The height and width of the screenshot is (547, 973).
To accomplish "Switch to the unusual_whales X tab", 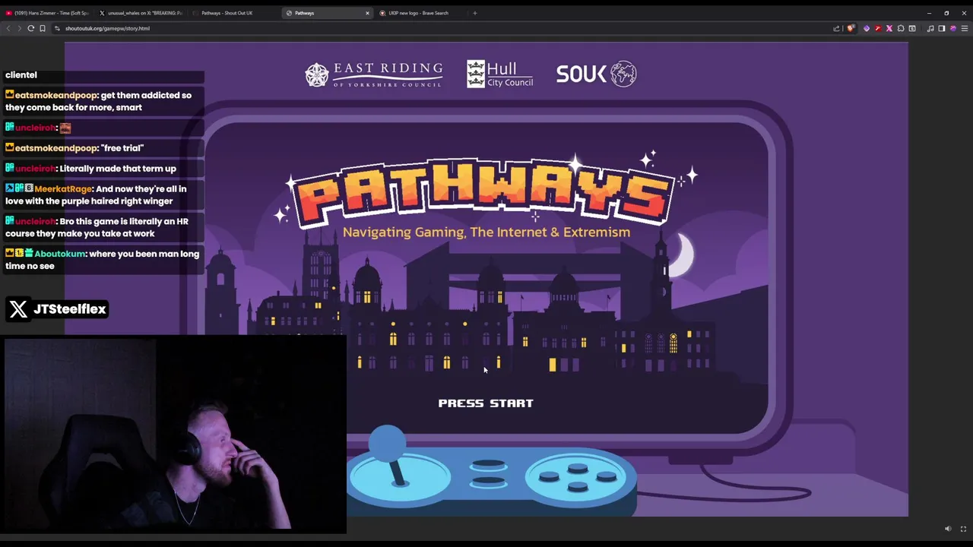I will (141, 13).
